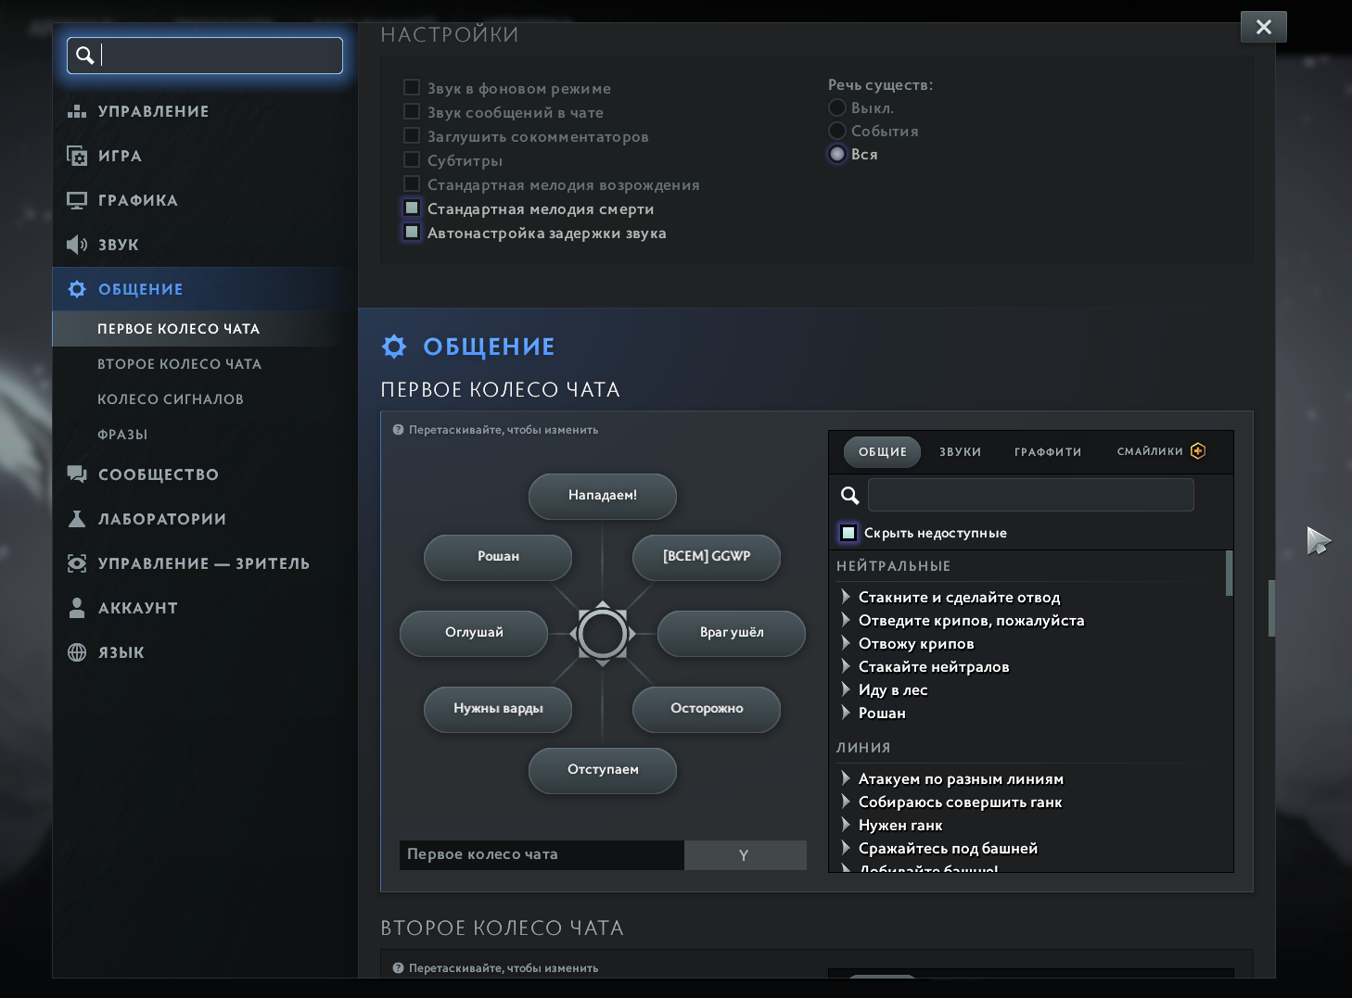Select the Язык globe icon
This screenshot has width=1352, height=998.
[x=77, y=652]
